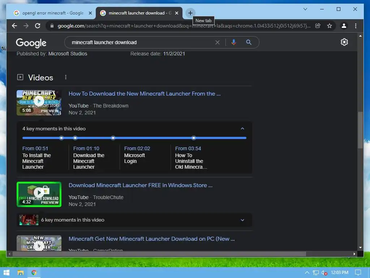Open 'Download Minecraft Launcher FREE in Windows Store' link

[x=141, y=185]
